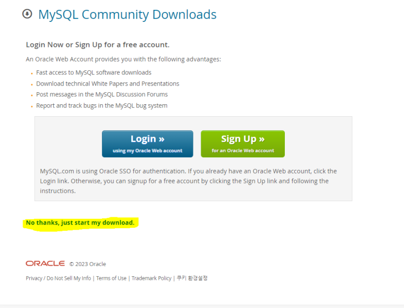Click the 'using my Oracle Web account' subtitle

[147, 151]
